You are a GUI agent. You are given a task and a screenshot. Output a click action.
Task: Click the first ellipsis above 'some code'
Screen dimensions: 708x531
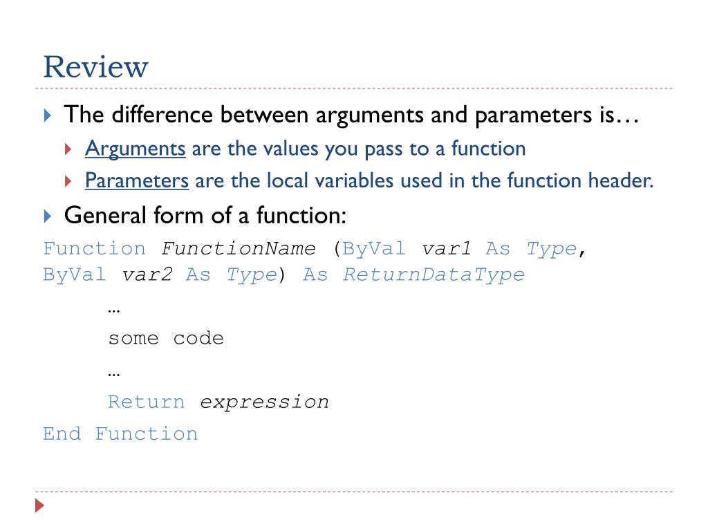[x=114, y=310]
